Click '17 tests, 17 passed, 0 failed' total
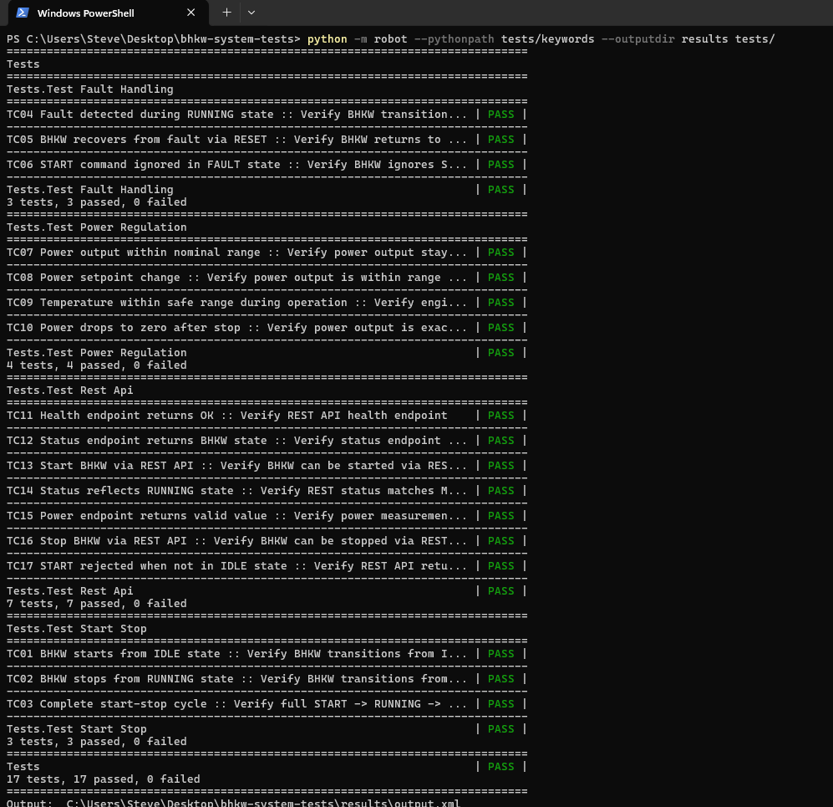Screen dimensions: 833x807 [104, 779]
